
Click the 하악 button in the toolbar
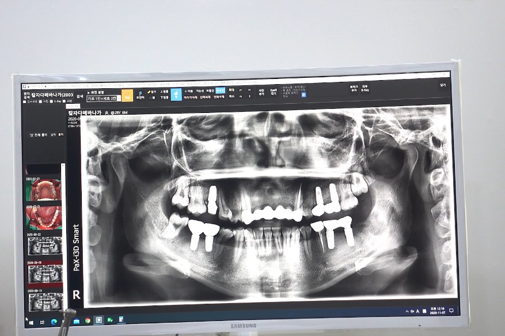[164, 97]
